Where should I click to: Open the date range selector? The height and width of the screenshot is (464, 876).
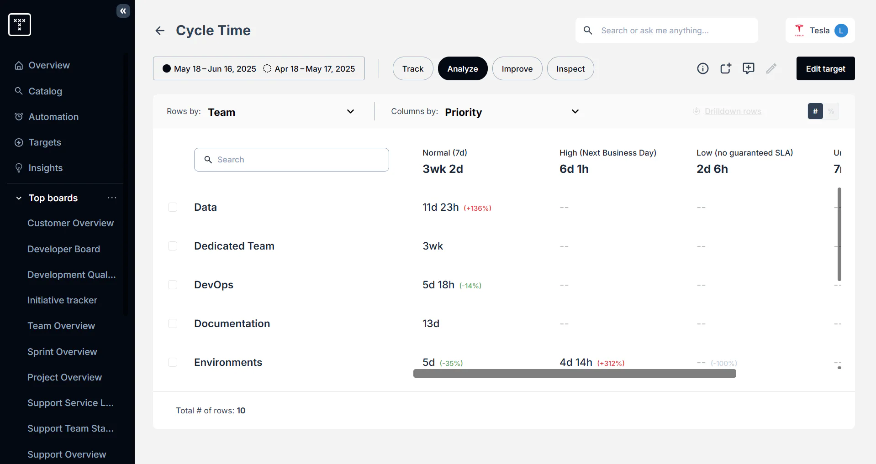tap(259, 68)
